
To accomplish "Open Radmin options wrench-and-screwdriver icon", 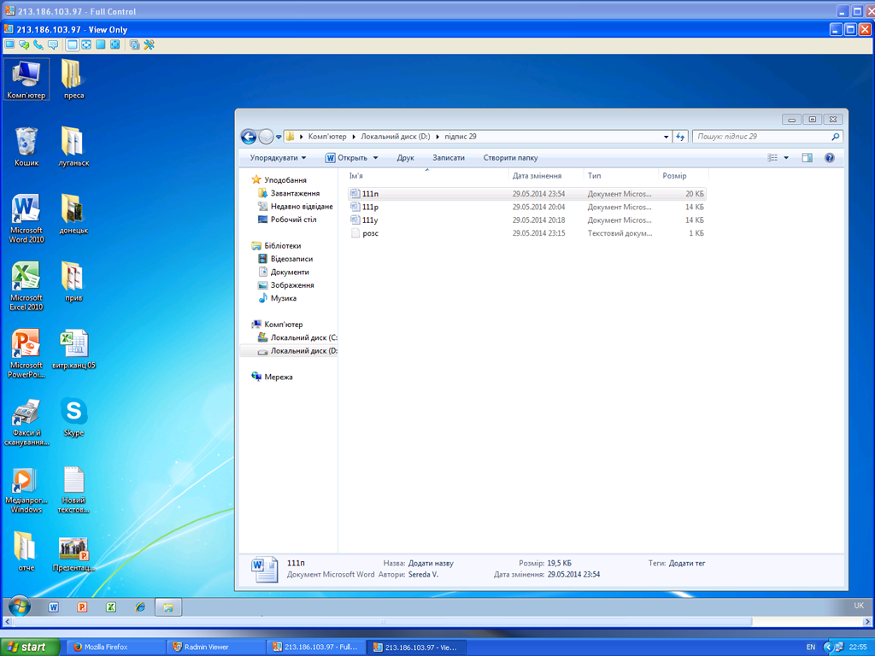I will click(149, 44).
